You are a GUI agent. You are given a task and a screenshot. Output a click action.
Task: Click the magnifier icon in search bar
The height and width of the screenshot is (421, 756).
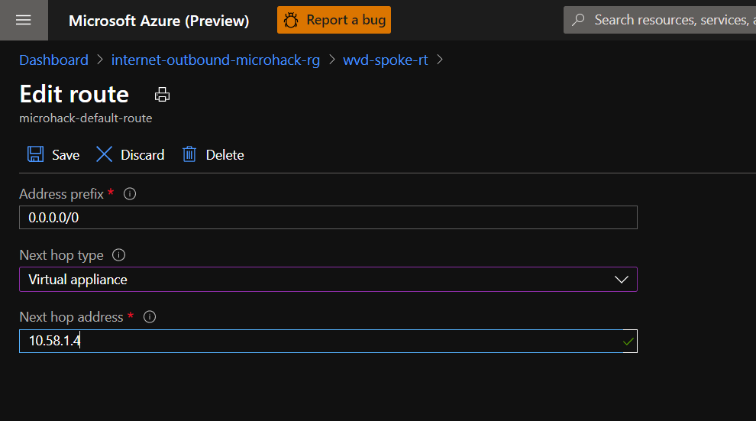[x=578, y=20]
